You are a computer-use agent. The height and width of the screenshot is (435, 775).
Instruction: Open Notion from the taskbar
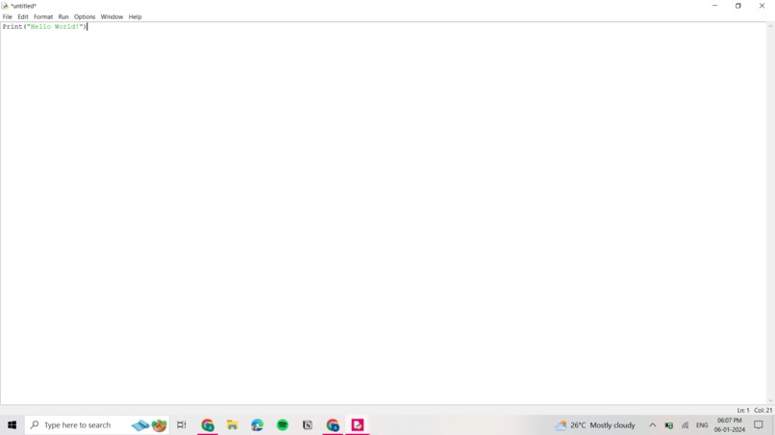coord(308,425)
